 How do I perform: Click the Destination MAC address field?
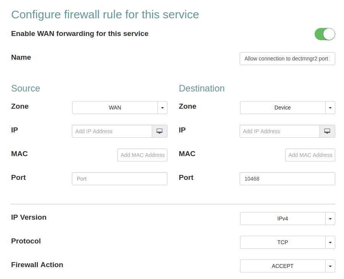point(310,155)
